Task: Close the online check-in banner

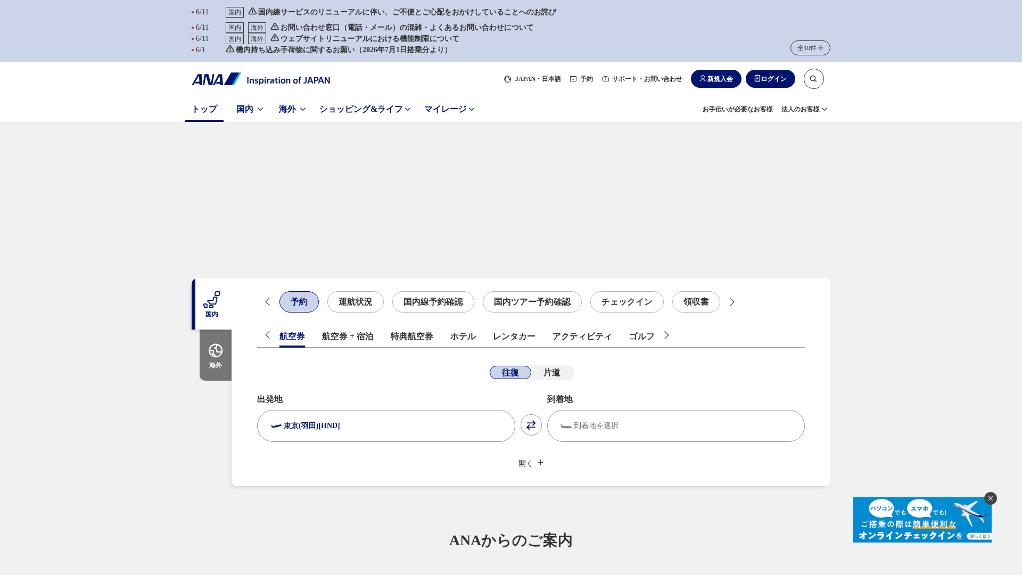Action: (x=990, y=498)
